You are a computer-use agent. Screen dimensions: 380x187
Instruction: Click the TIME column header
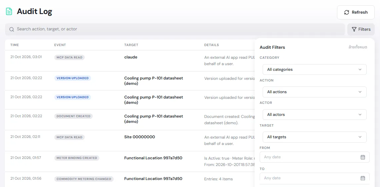point(15,45)
